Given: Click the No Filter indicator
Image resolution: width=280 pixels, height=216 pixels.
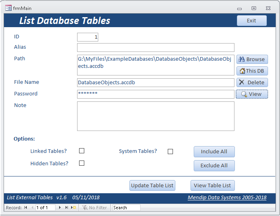Looking at the screenshot, I should (x=95, y=208).
